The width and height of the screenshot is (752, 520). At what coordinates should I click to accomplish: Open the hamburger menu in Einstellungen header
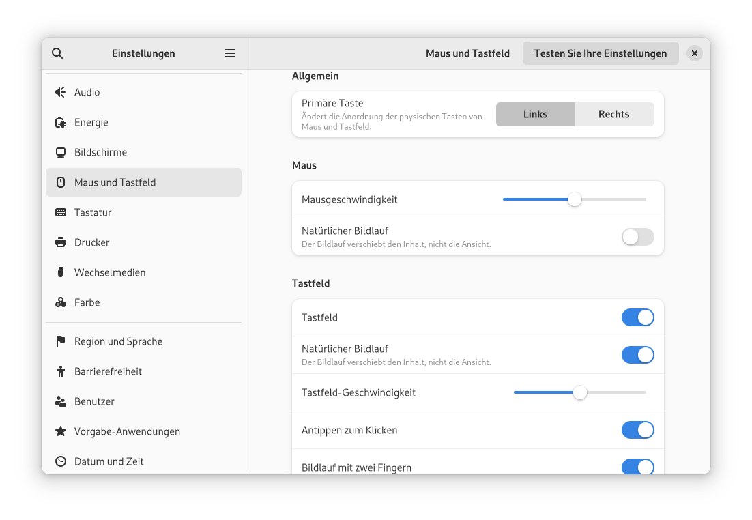[x=230, y=53]
